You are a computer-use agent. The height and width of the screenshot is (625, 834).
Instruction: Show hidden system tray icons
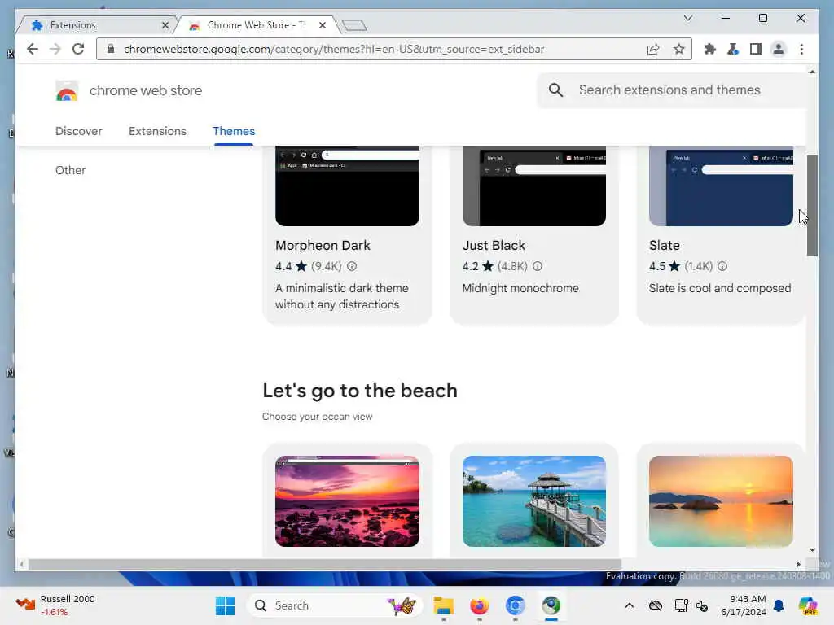pos(630,605)
